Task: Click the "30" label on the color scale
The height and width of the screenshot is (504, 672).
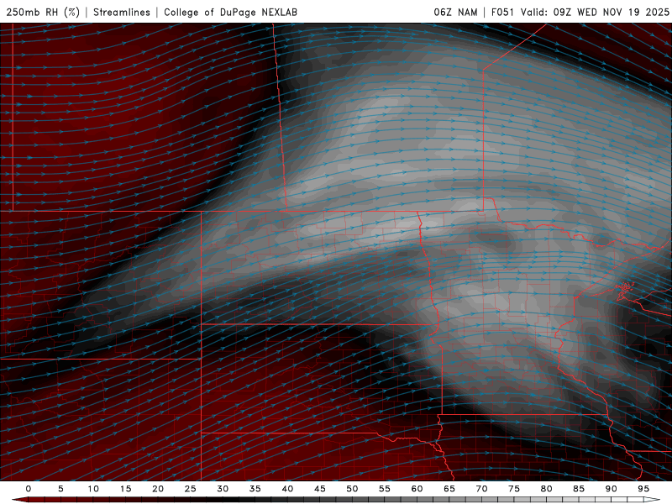Action: pos(223,489)
